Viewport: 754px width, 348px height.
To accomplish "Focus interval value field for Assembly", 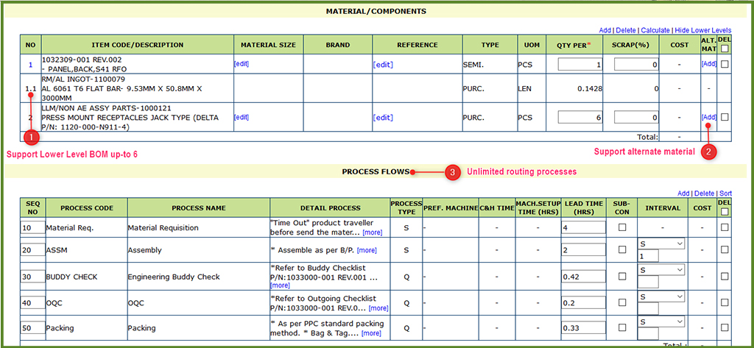I will tap(648, 257).
